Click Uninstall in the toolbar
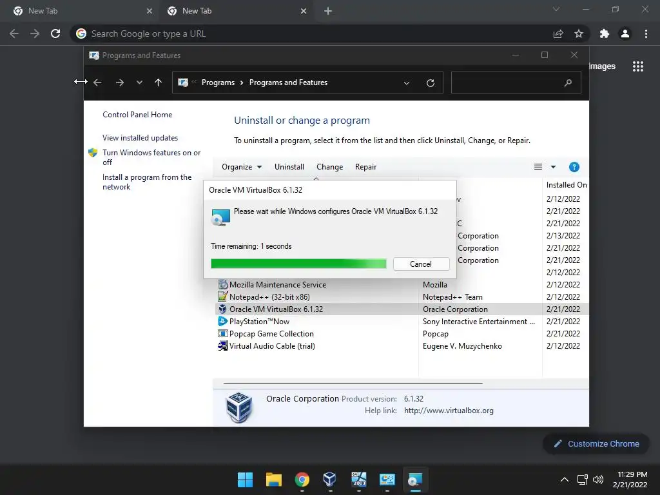The height and width of the screenshot is (495, 660). pyautogui.click(x=289, y=167)
